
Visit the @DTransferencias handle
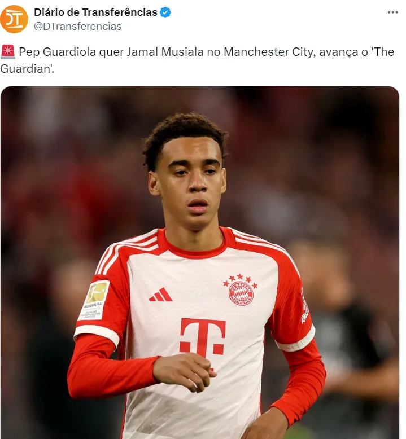point(77,27)
